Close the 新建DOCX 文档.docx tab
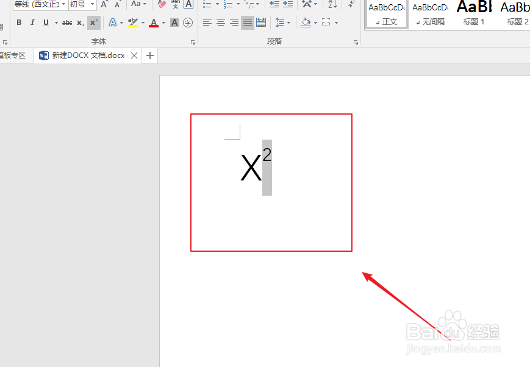530x367 pixels. [x=134, y=55]
